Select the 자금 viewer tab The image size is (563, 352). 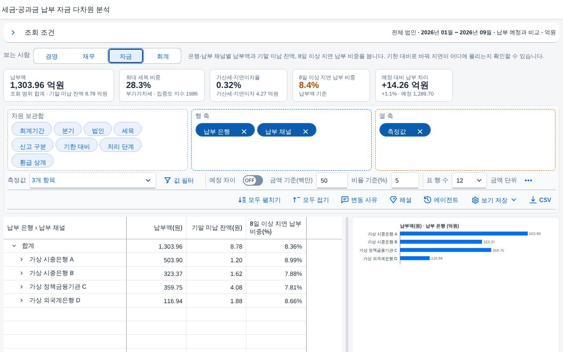tap(126, 56)
